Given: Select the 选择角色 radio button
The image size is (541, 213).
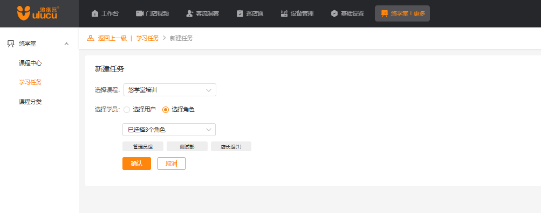Looking at the screenshot, I should [166, 110].
